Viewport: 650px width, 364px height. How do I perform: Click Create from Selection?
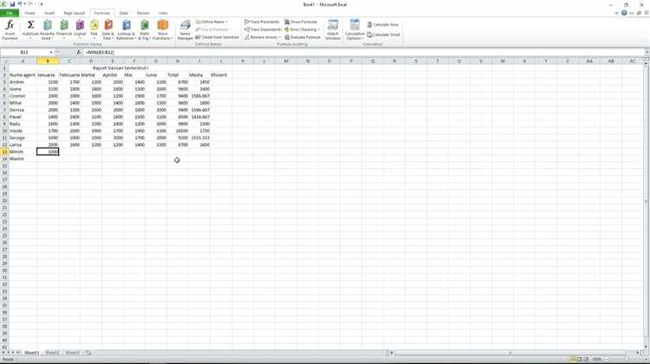pos(217,37)
